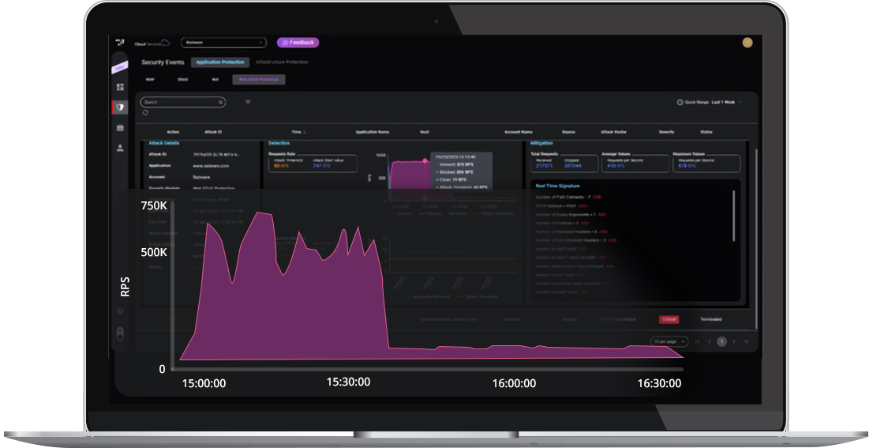
Task: Click the Account Name column header
Action: tap(519, 132)
